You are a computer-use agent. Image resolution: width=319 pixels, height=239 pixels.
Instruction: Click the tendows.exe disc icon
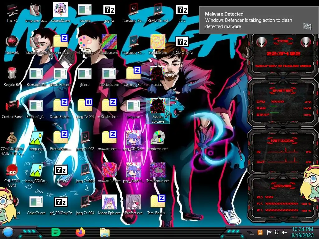[158, 141]
